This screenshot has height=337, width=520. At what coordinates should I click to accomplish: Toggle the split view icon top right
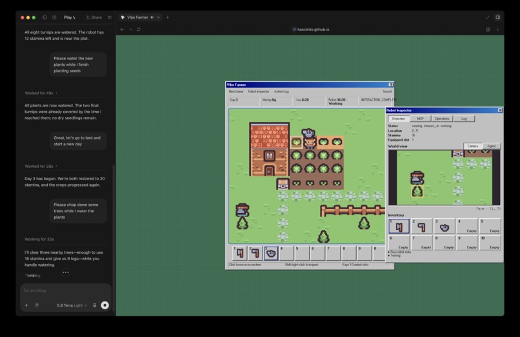point(498,17)
